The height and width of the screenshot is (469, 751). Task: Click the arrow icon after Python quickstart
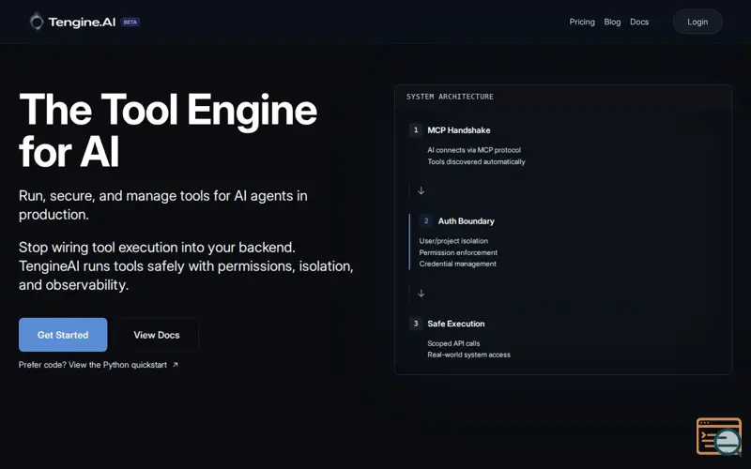(176, 365)
